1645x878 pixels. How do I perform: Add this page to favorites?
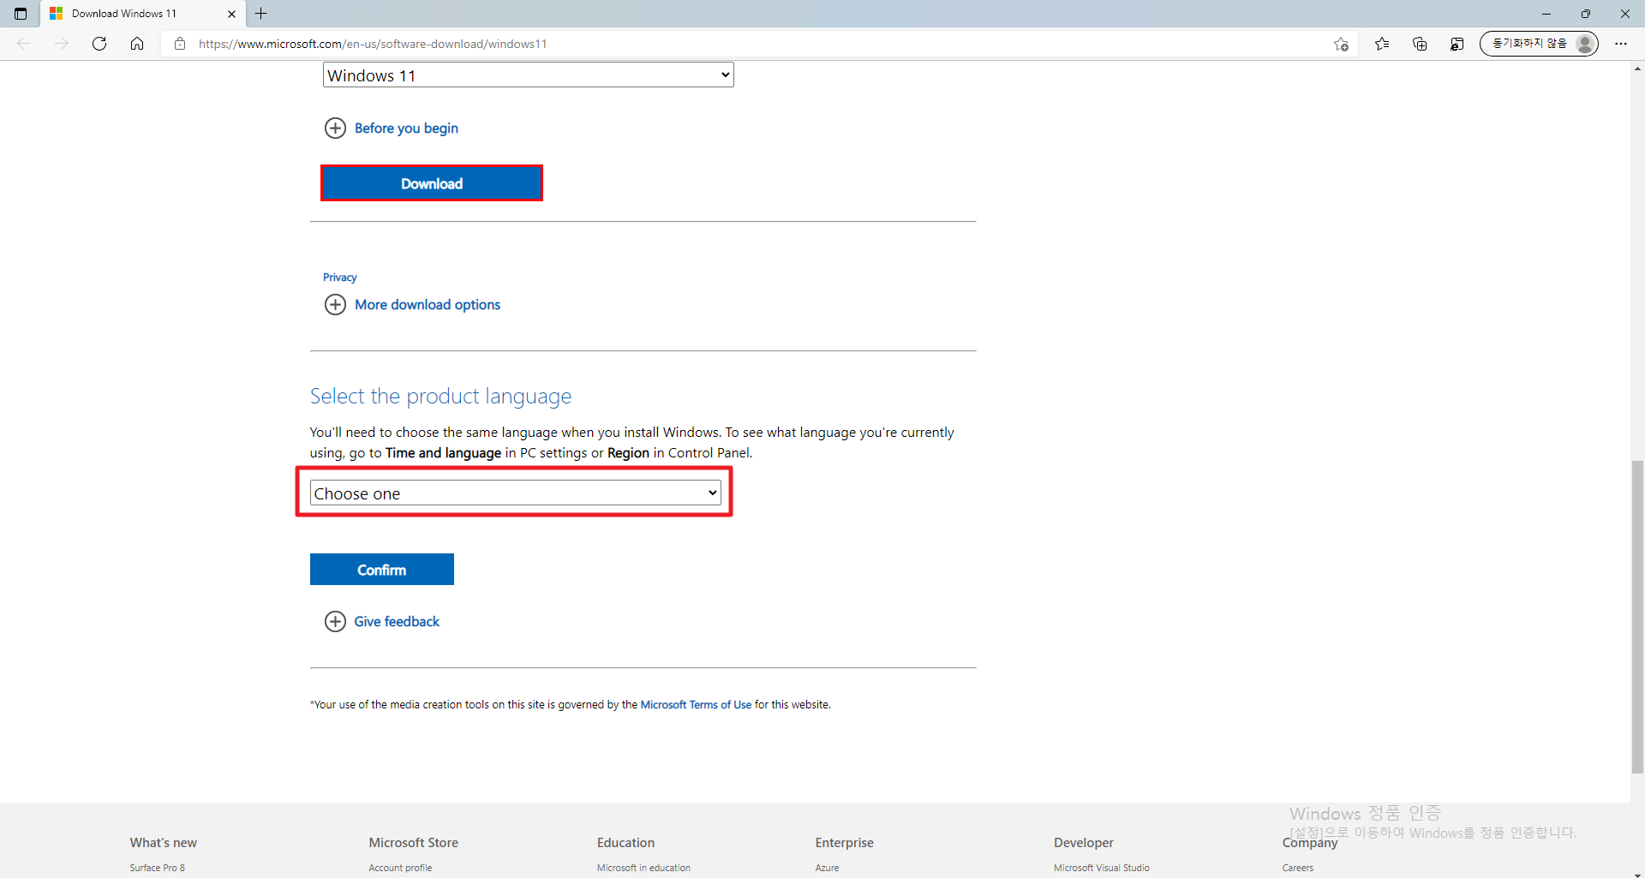pos(1341,44)
